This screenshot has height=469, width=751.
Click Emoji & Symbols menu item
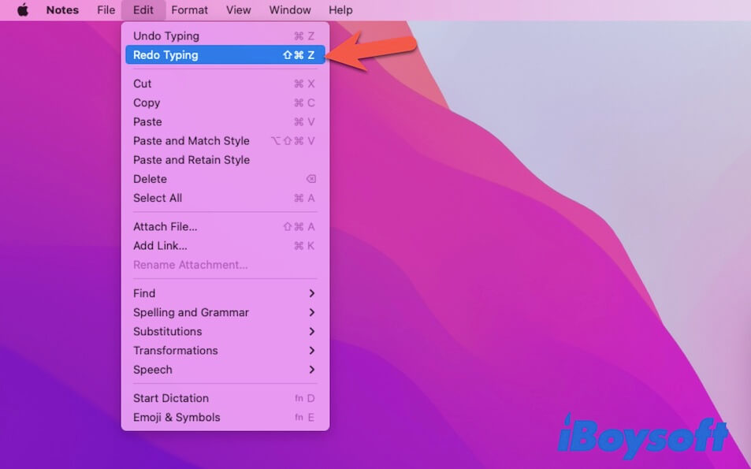[x=177, y=418]
